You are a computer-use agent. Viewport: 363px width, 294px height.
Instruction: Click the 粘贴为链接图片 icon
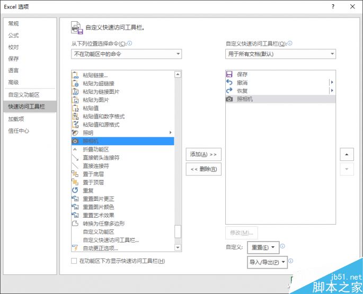[75, 92]
